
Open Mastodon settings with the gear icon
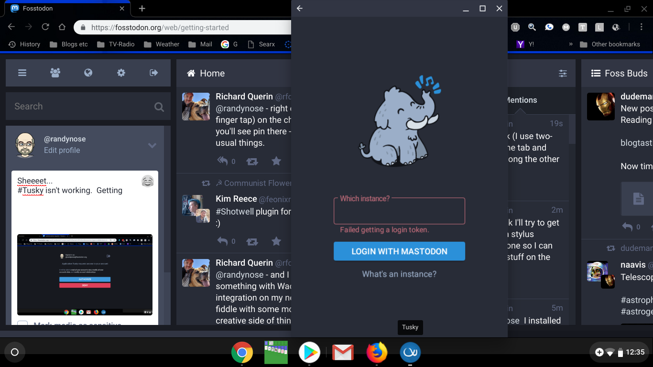point(121,73)
